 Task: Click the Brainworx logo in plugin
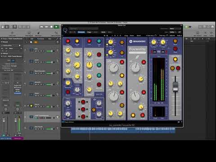pyautogui.click(x=138, y=41)
